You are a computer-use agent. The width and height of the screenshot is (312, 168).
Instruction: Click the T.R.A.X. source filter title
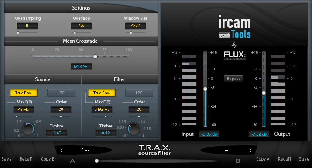click(154, 150)
